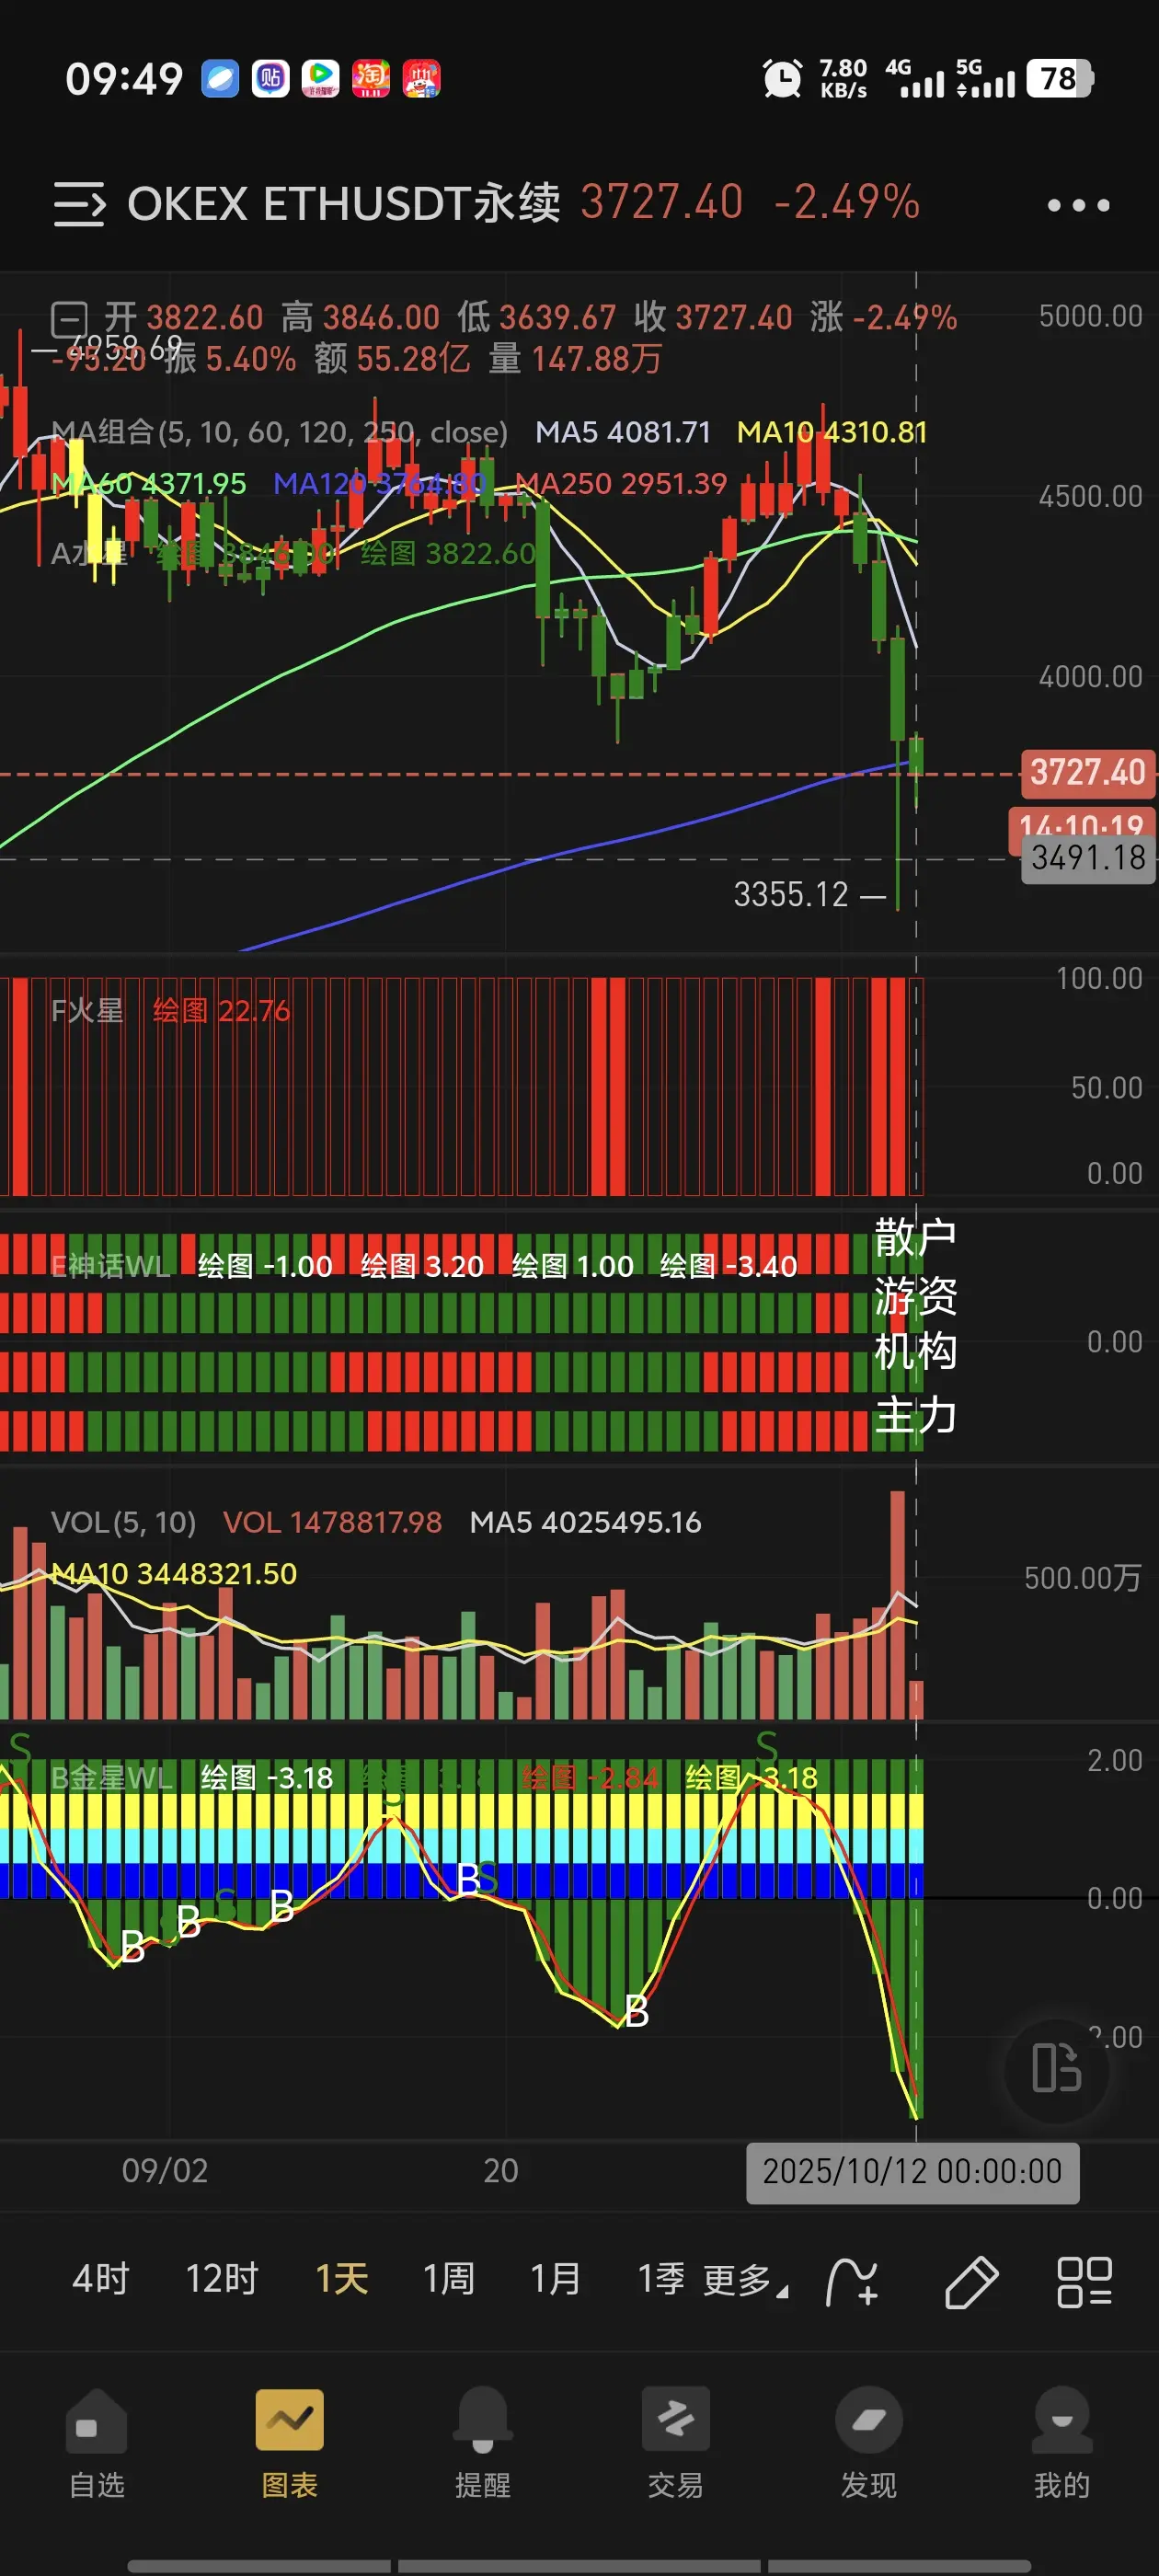Switch to 4时 timeframe
This screenshot has height=2576, width=1159.
(101, 2279)
